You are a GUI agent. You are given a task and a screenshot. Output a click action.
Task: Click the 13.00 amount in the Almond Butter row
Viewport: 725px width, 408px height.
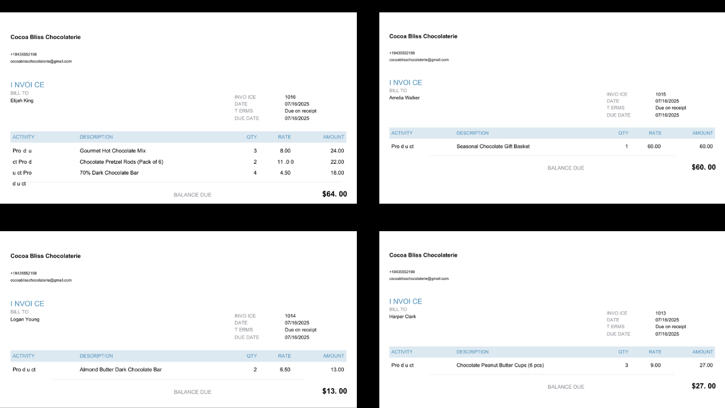click(337, 369)
